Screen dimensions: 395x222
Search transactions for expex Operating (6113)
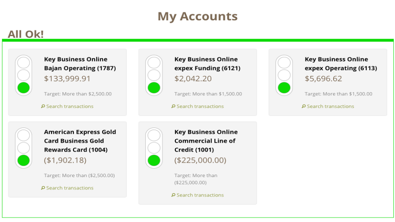[330, 107]
